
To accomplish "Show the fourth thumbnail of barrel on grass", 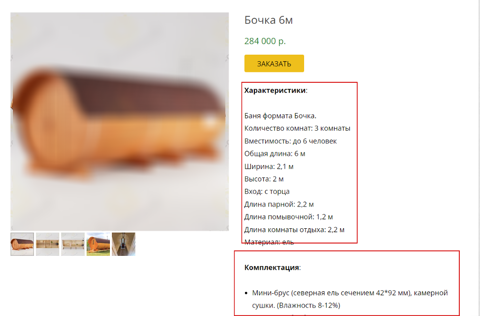I will click(98, 244).
